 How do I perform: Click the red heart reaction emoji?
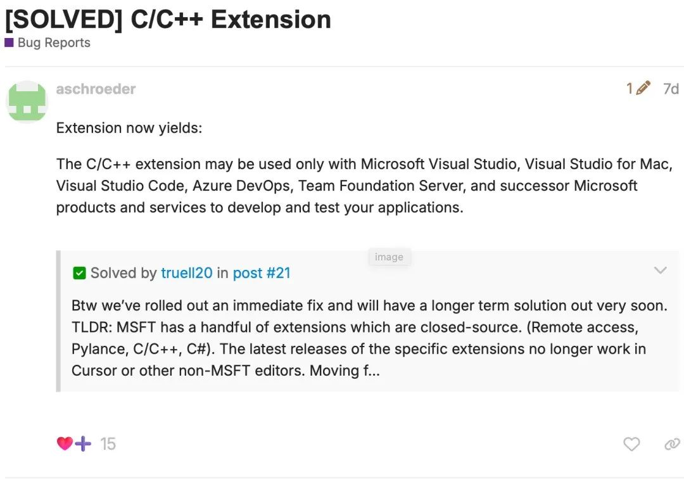65,443
